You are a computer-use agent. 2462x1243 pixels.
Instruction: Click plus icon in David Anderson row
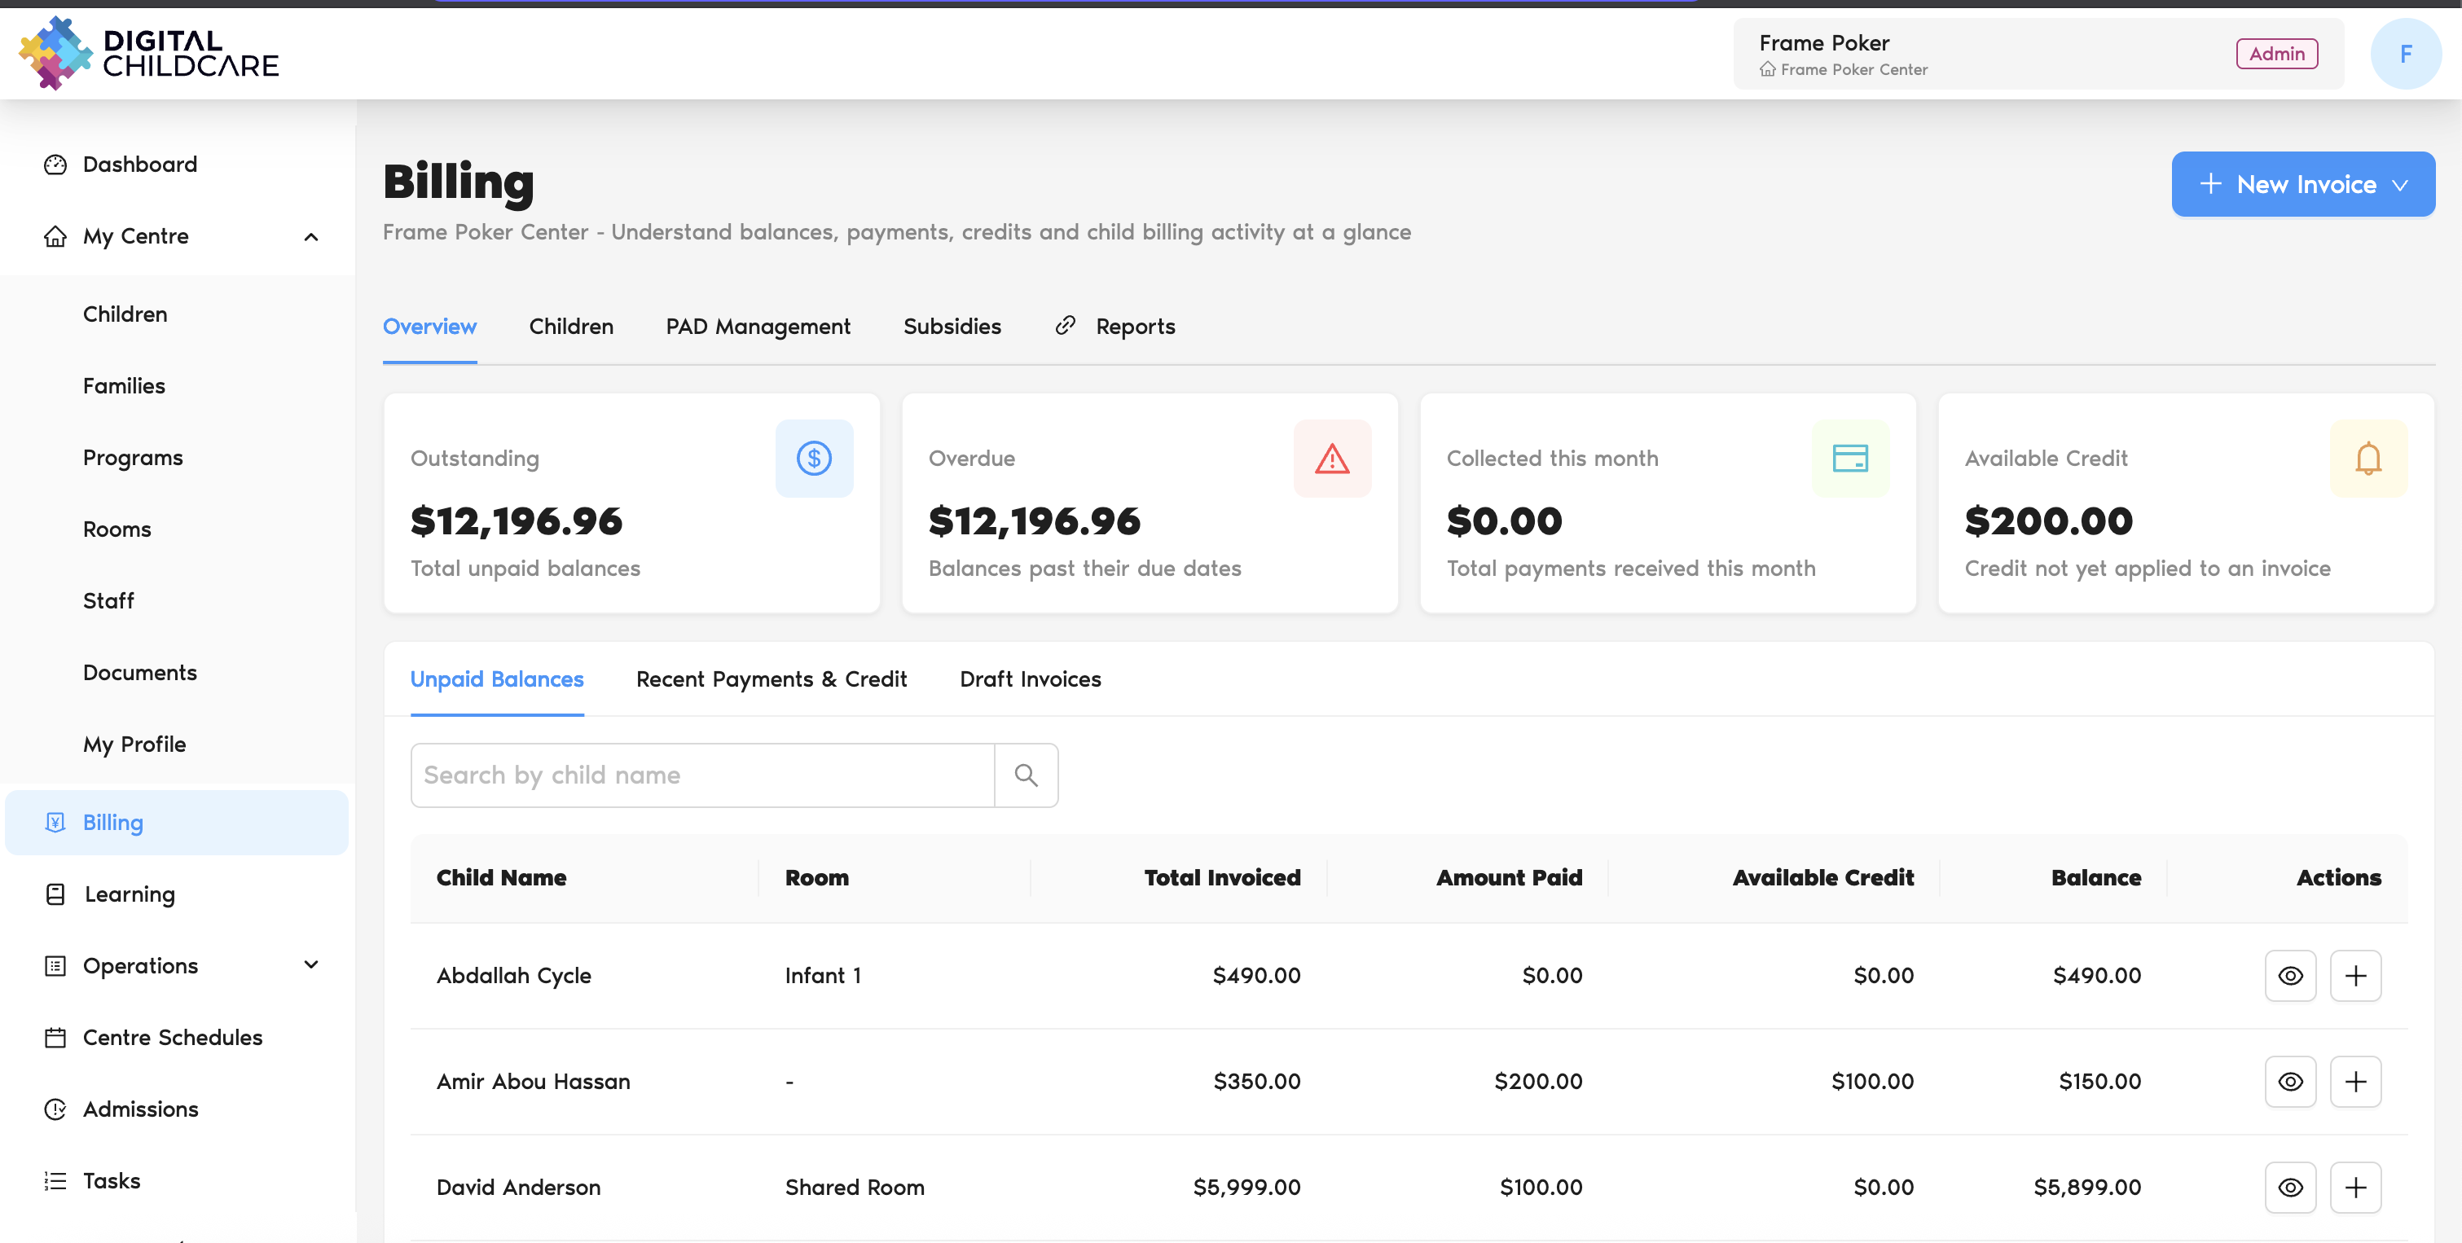tap(2355, 1188)
